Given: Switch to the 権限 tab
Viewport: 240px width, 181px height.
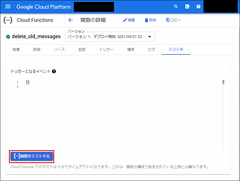Looking at the screenshot, I should pyautogui.click(x=131, y=50).
